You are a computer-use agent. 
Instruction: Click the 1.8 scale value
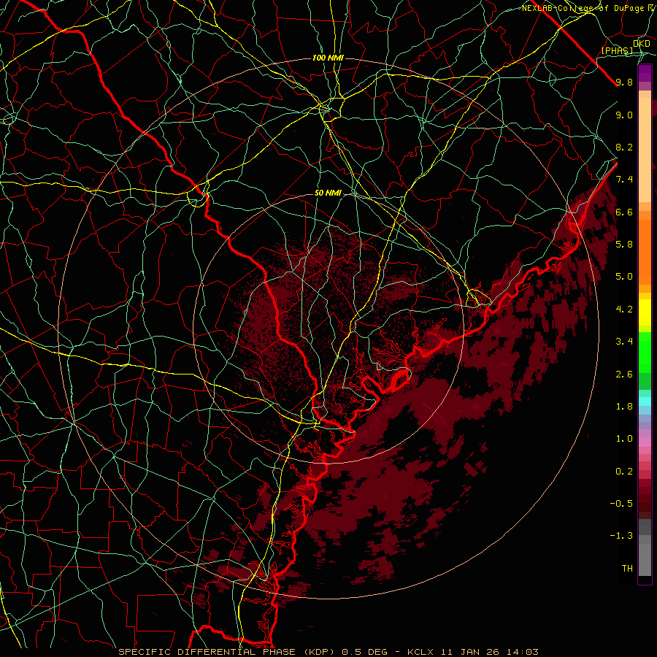pyautogui.click(x=624, y=406)
